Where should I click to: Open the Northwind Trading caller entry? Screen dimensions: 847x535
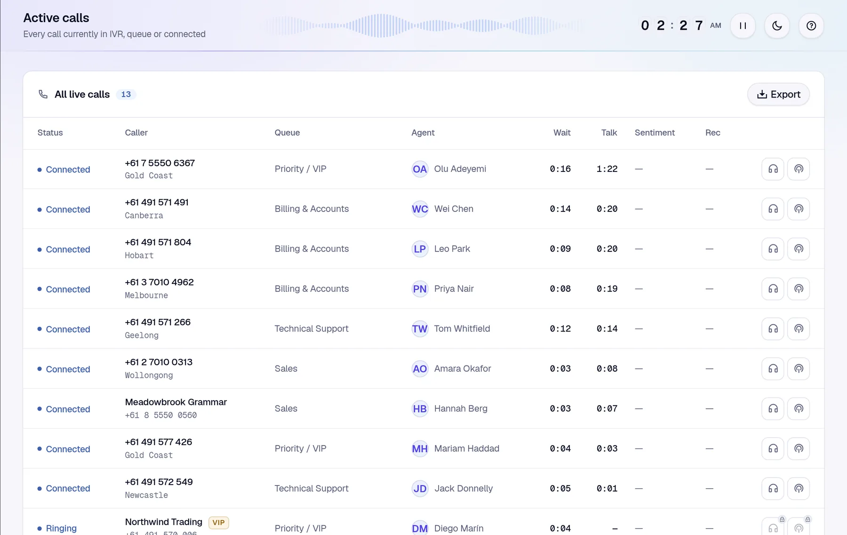(x=163, y=522)
